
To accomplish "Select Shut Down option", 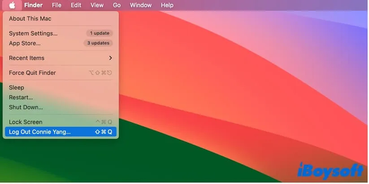I will (26, 107).
